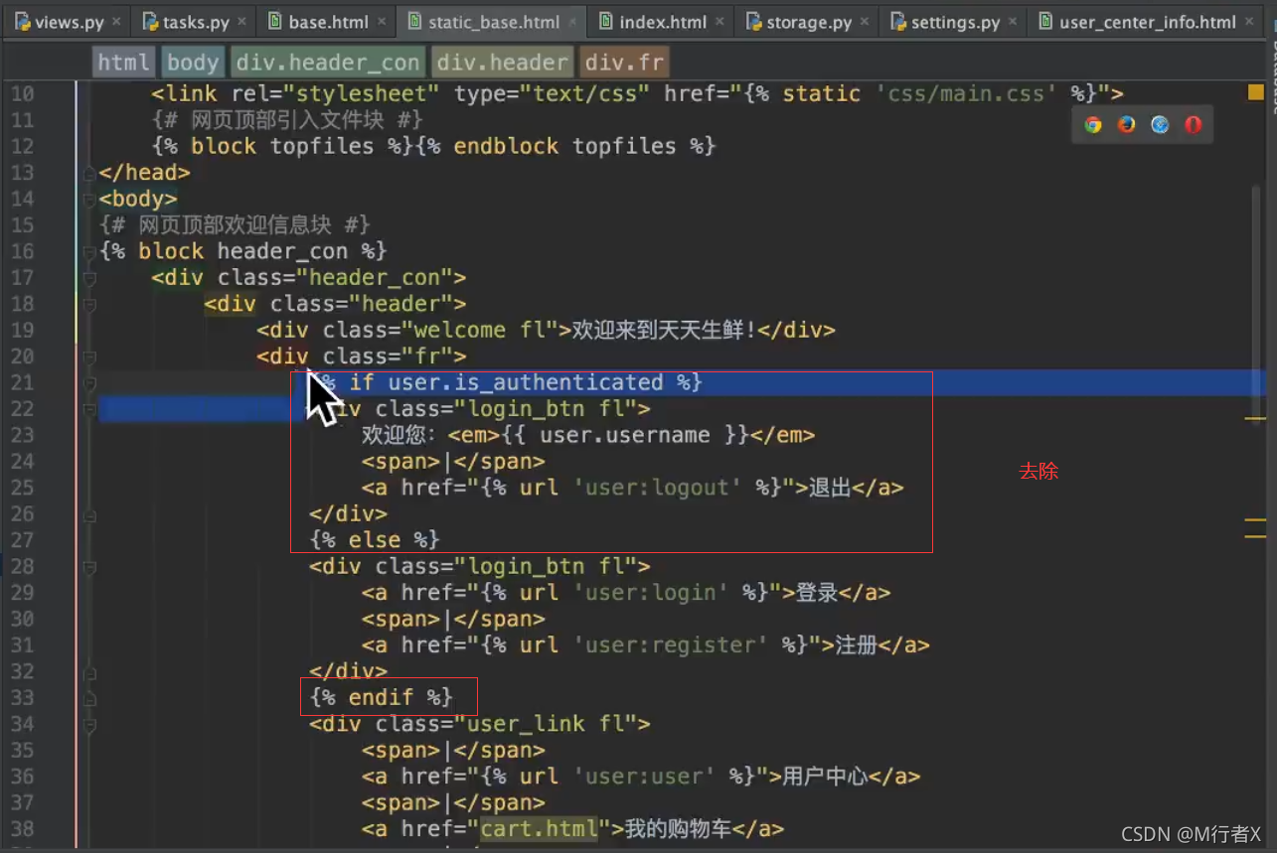Select the static_base.html tab
1277x853 pixels.
493,21
